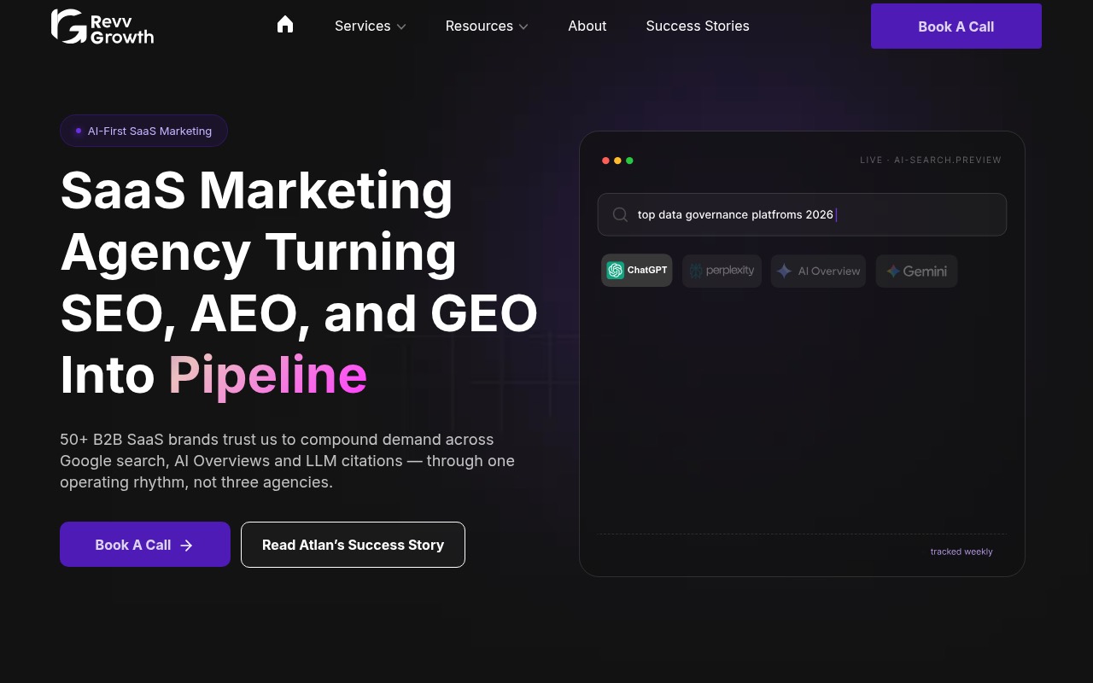Click the 'tracked weekly' label
Viewport: 1093px width, 683px height.
point(961,552)
